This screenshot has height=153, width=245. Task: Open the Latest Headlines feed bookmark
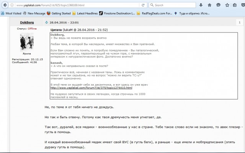coord(85,13)
